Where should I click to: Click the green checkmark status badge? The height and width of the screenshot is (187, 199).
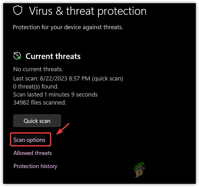click(19, 58)
